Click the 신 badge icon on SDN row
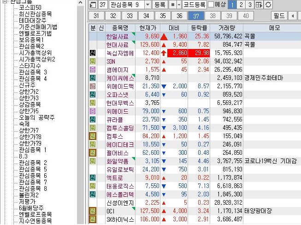This screenshot has width=301, height=225. (93, 61)
